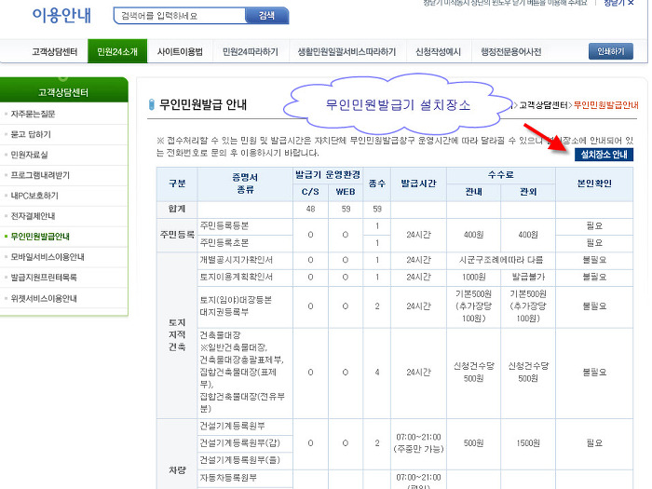Open the 신청작성예시 tab

pos(439,51)
